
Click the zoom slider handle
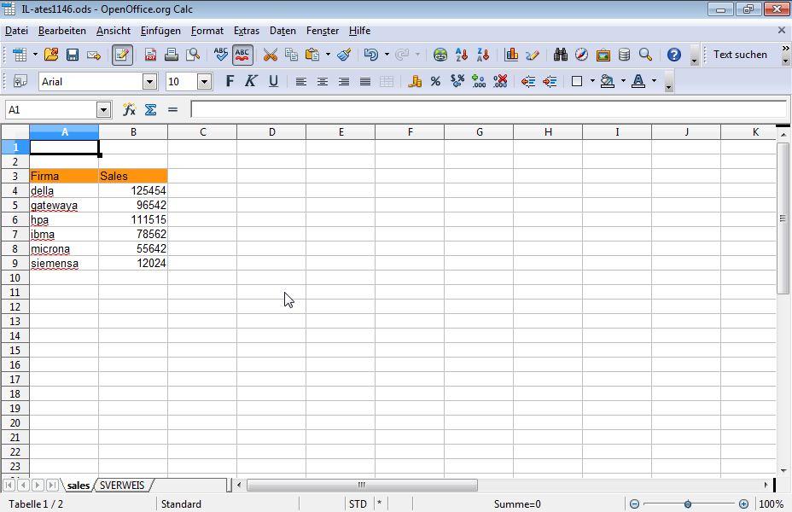tap(688, 504)
